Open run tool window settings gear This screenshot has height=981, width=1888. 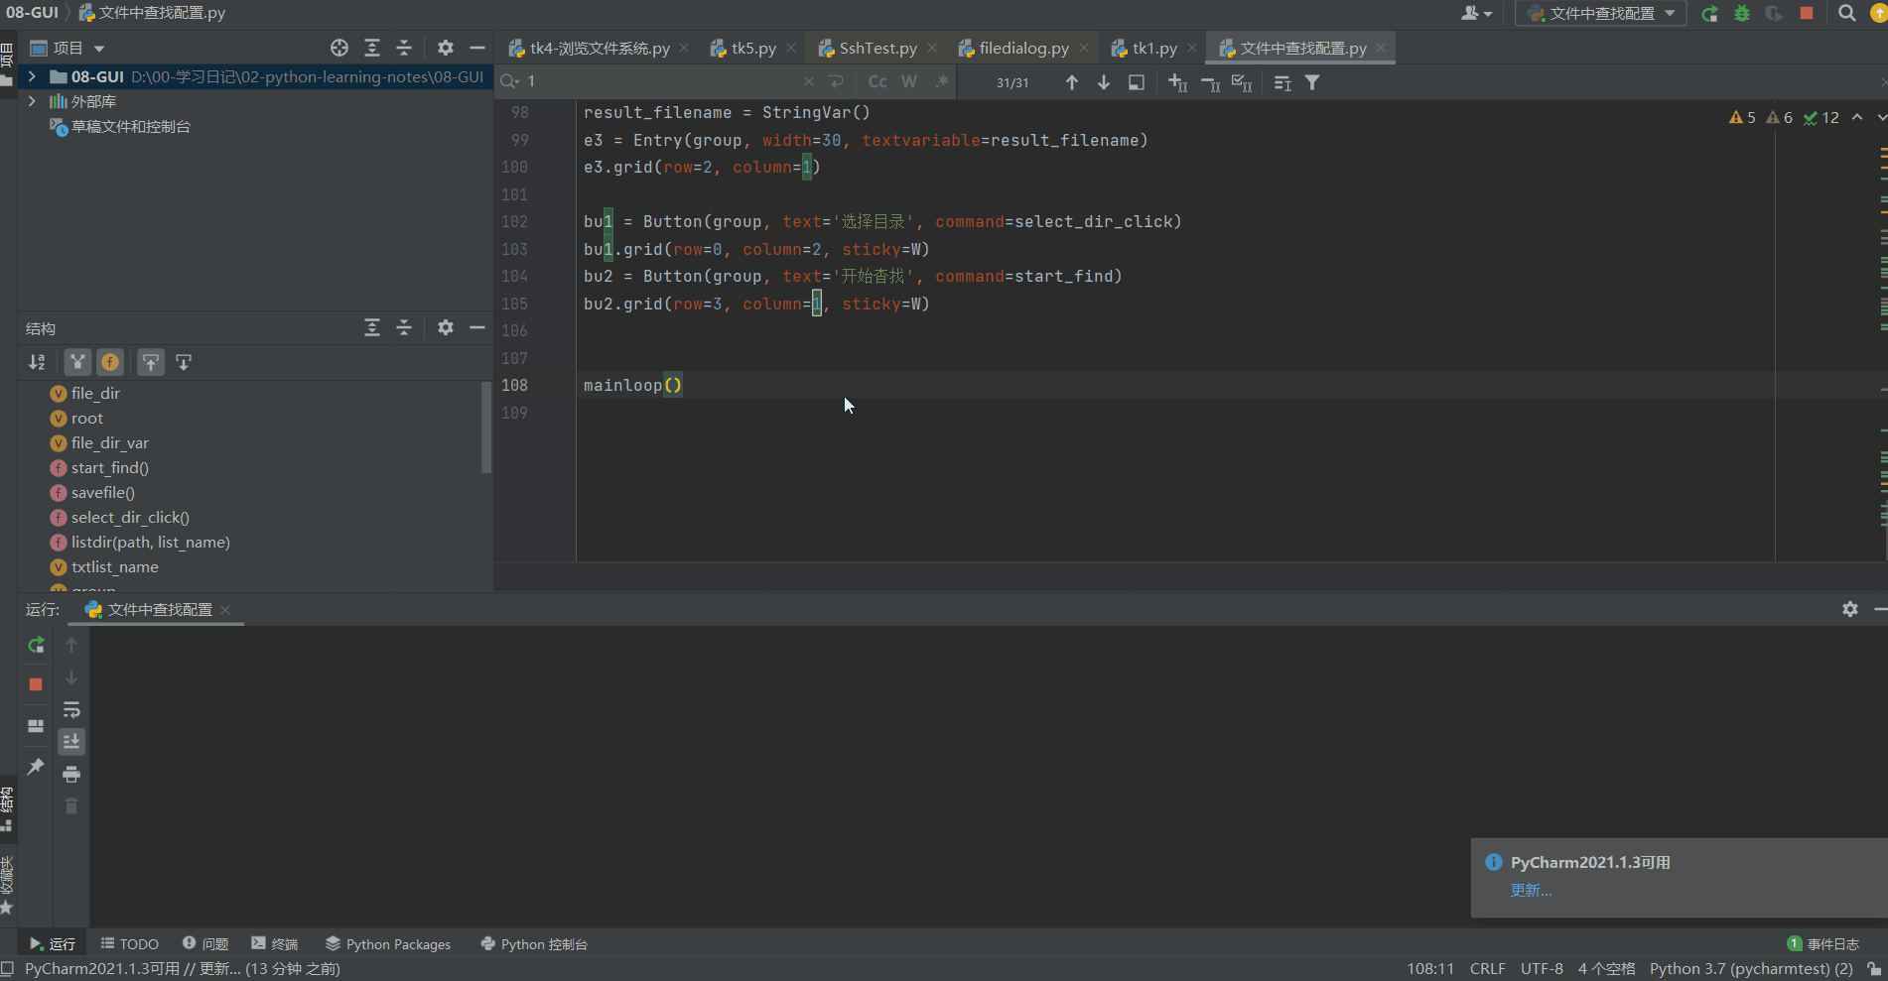pos(1850,609)
